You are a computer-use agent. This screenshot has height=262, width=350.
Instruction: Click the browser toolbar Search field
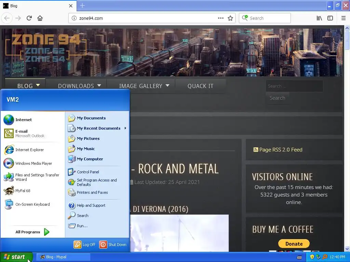(x=265, y=18)
